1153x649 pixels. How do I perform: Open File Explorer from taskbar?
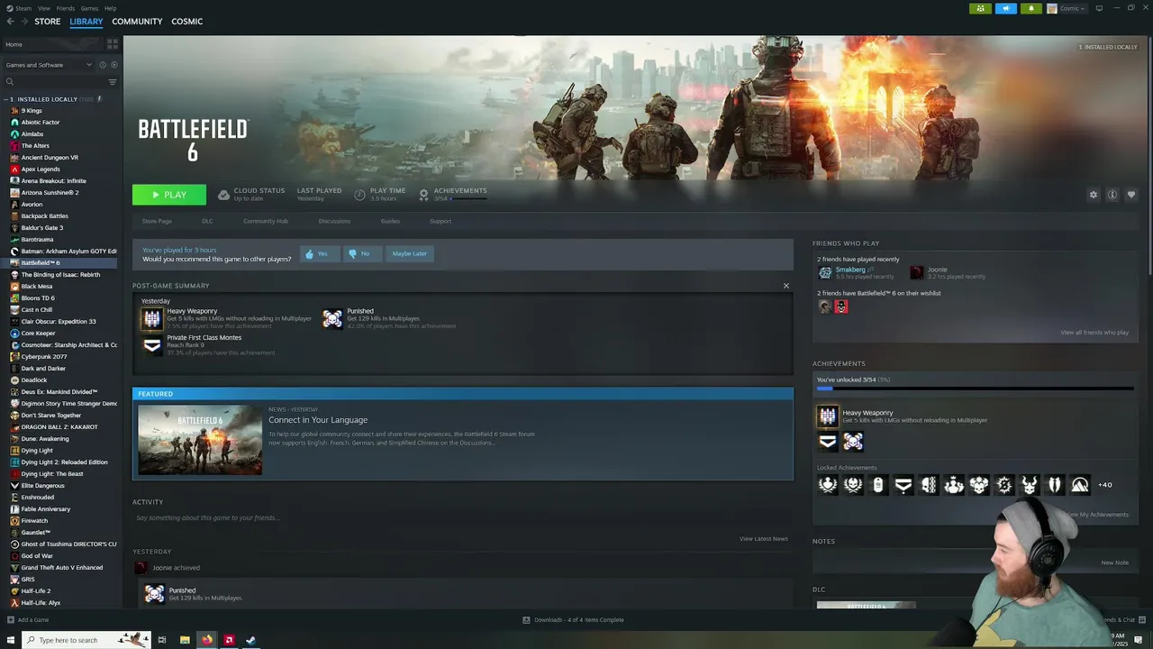(x=185, y=640)
